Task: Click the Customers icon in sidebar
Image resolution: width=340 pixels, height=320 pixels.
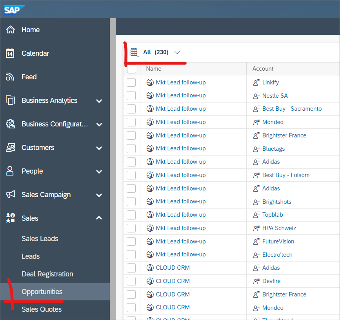Action: [11, 148]
